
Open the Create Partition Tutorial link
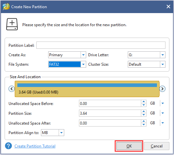point(35,146)
